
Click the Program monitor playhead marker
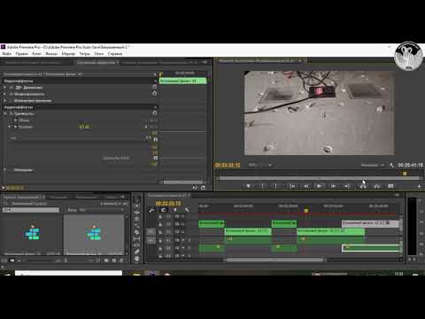(405, 174)
